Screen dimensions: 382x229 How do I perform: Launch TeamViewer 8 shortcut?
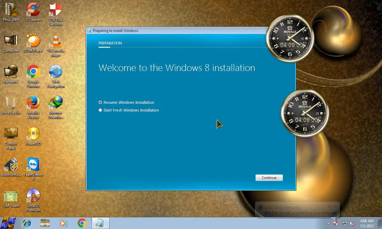pos(33,169)
